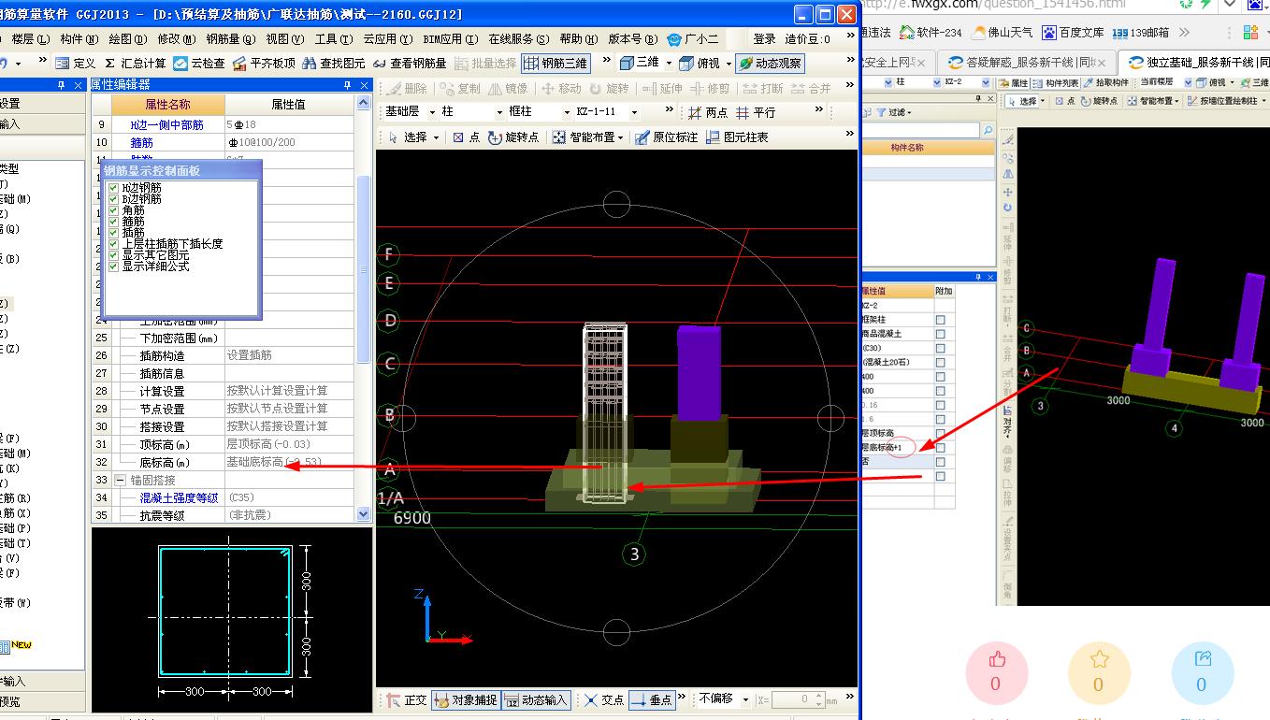The width and height of the screenshot is (1270, 720).
Task: Open the KZ-1-11 component dropdown
Action: pyautogui.click(x=634, y=112)
